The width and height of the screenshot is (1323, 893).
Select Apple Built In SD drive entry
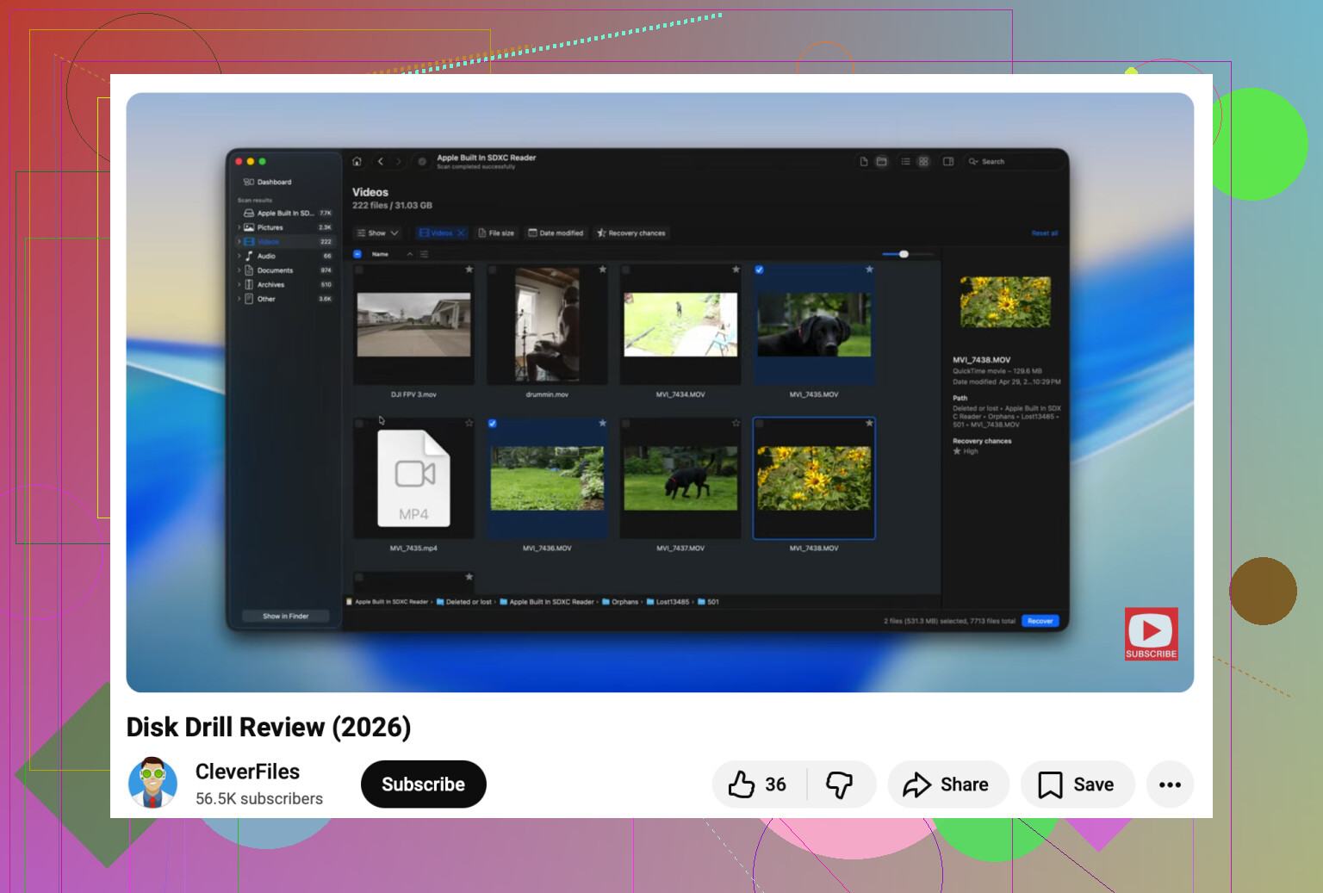tap(287, 213)
